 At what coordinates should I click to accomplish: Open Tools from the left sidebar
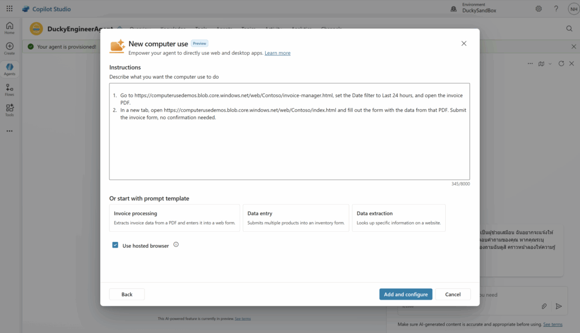tap(10, 110)
